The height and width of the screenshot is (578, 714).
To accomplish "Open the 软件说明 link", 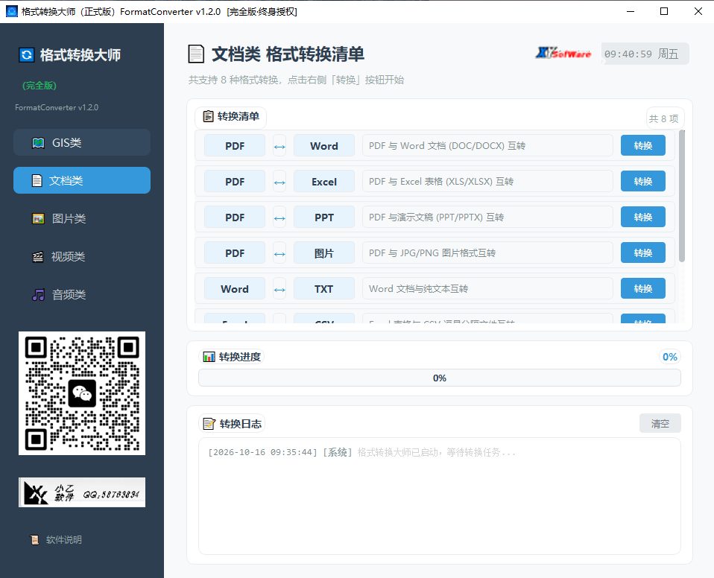I will 64,540.
